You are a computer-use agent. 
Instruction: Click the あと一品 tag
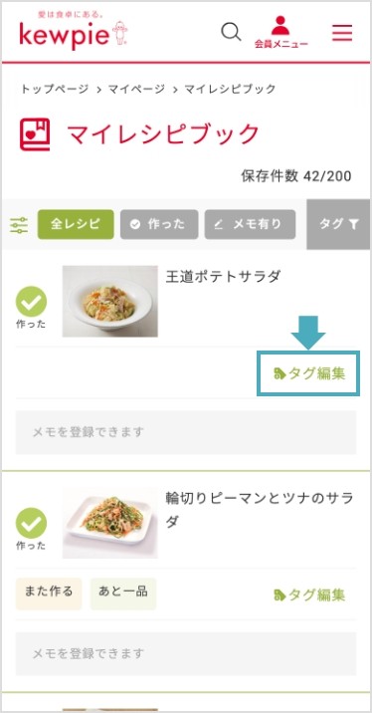point(123,594)
